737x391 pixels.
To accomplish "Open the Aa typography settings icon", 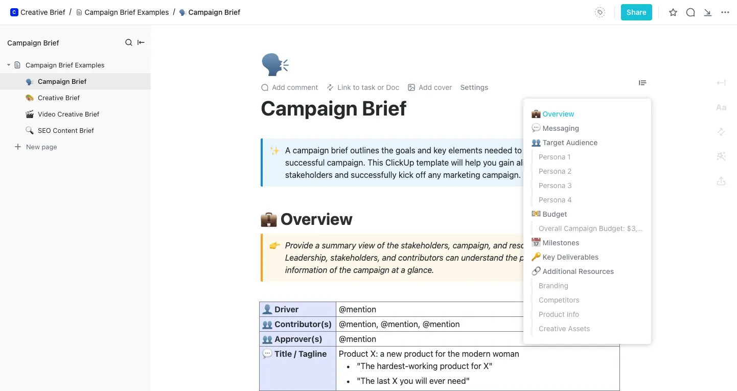I will pos(721,107).
